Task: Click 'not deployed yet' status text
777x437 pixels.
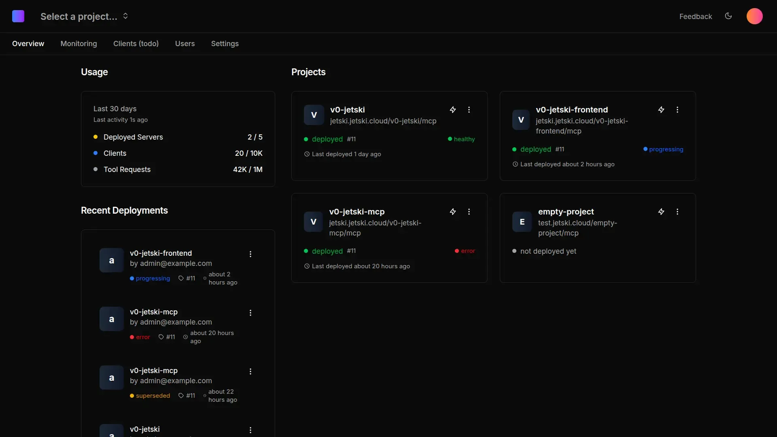Action: [548, 251]
